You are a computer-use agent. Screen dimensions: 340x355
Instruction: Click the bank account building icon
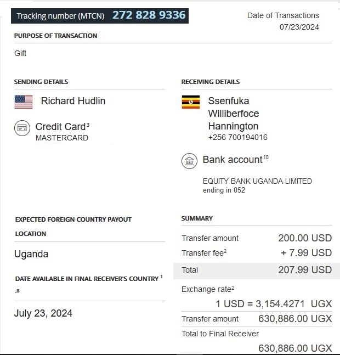pos(189,161)
